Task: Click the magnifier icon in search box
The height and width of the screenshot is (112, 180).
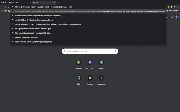Action: tap(64, 51)
